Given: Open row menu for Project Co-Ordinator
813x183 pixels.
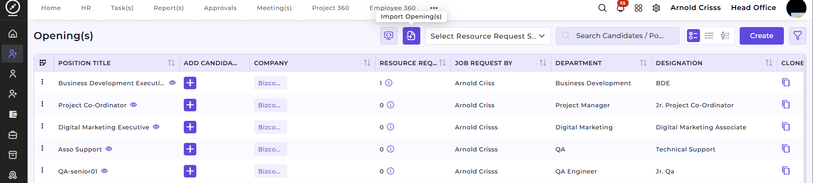Looking at the screenshot, I should point(42,104).
